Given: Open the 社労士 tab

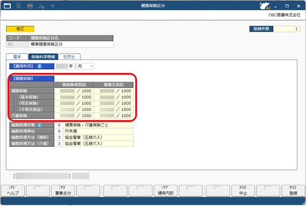Looking at the screenshot, I should (69, 56).
